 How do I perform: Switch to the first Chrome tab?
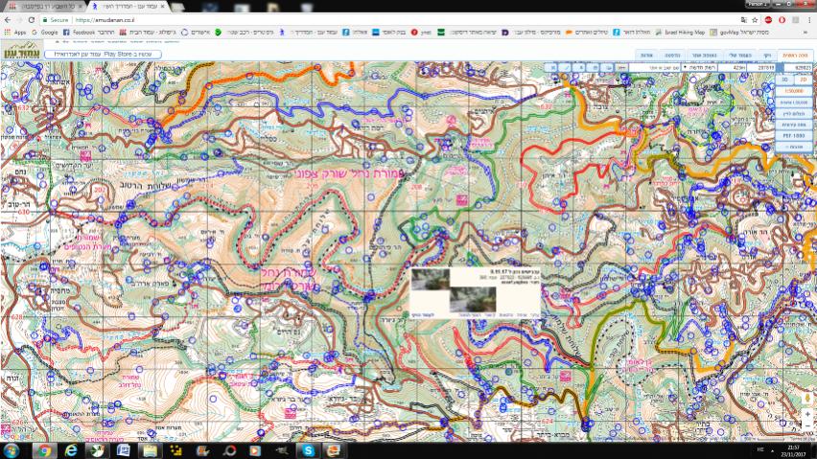38,6
